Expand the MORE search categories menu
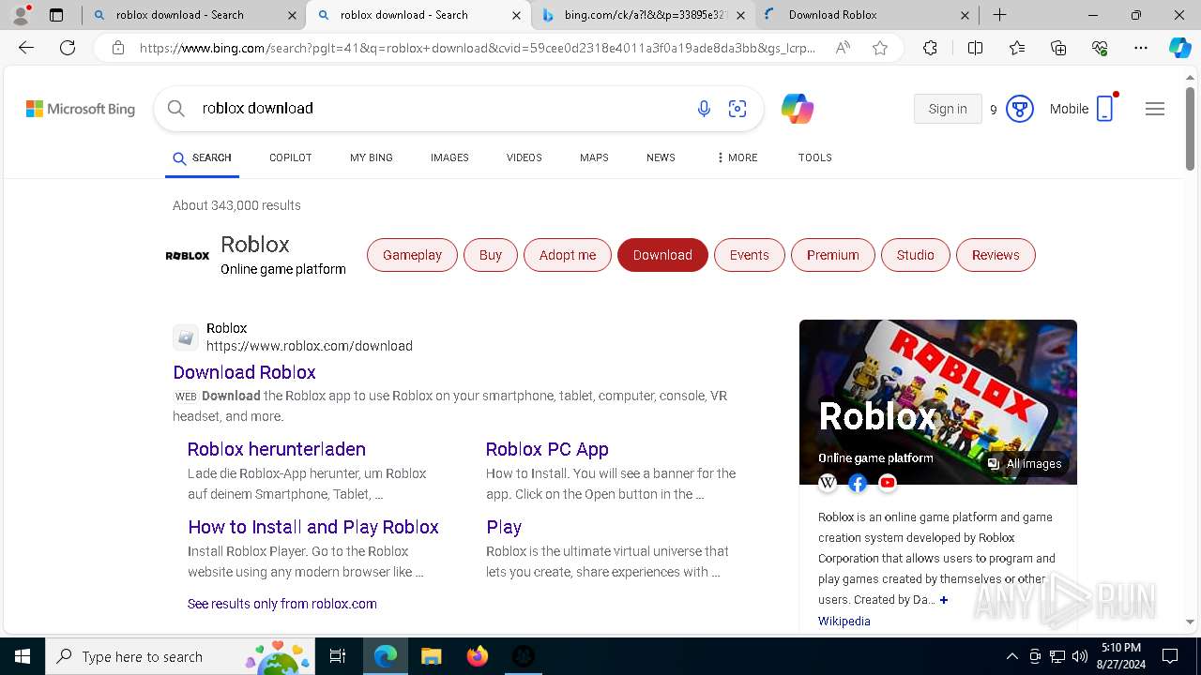This screenshot has height=675, width=1201. 737,157
